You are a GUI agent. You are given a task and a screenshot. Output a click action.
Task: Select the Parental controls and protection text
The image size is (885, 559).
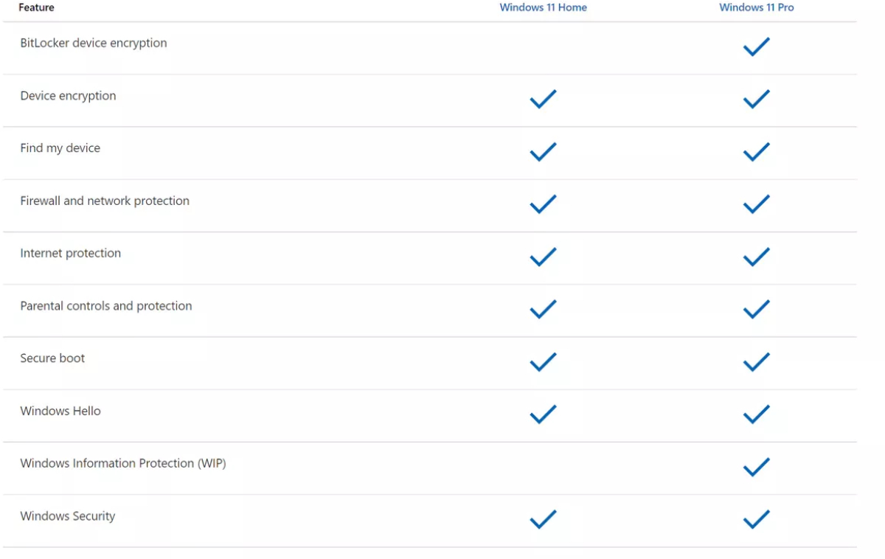(x=106, y=306)
